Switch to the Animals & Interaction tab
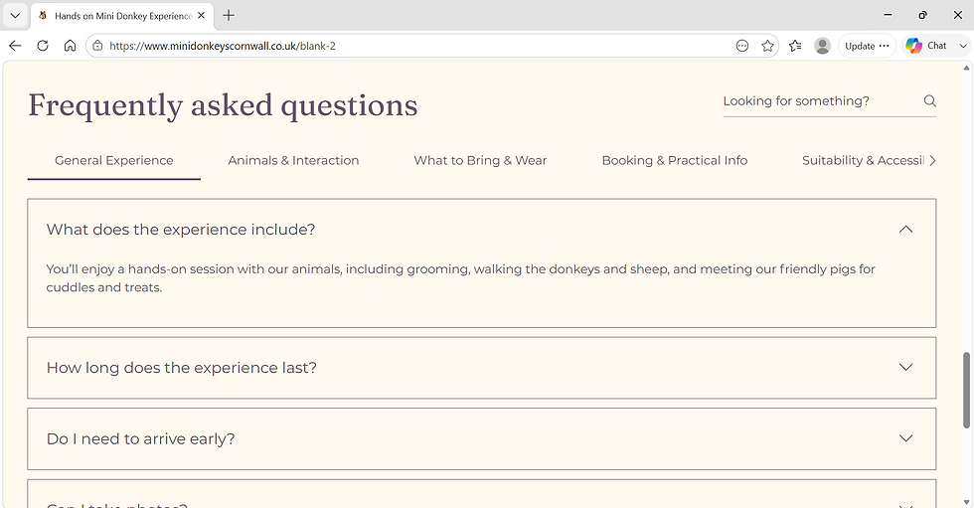This screenshot has height=508, width=974. point(293,160)
